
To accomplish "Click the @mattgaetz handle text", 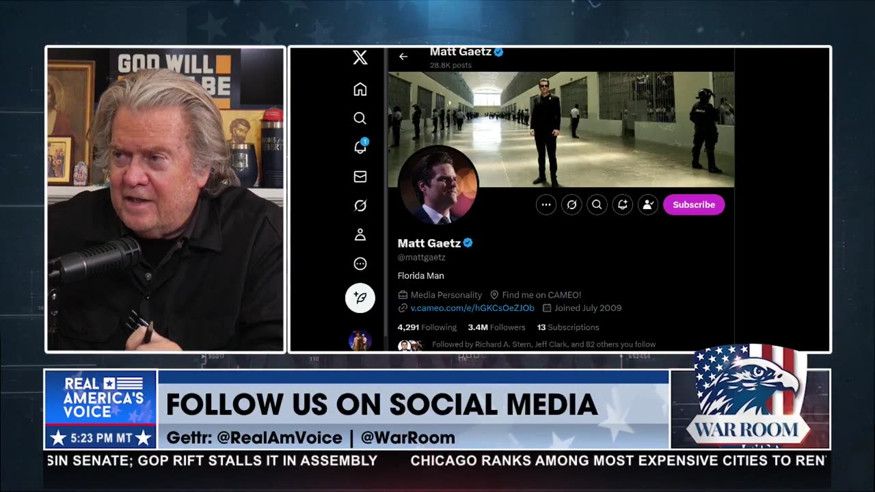I will (x=422, y=258).
